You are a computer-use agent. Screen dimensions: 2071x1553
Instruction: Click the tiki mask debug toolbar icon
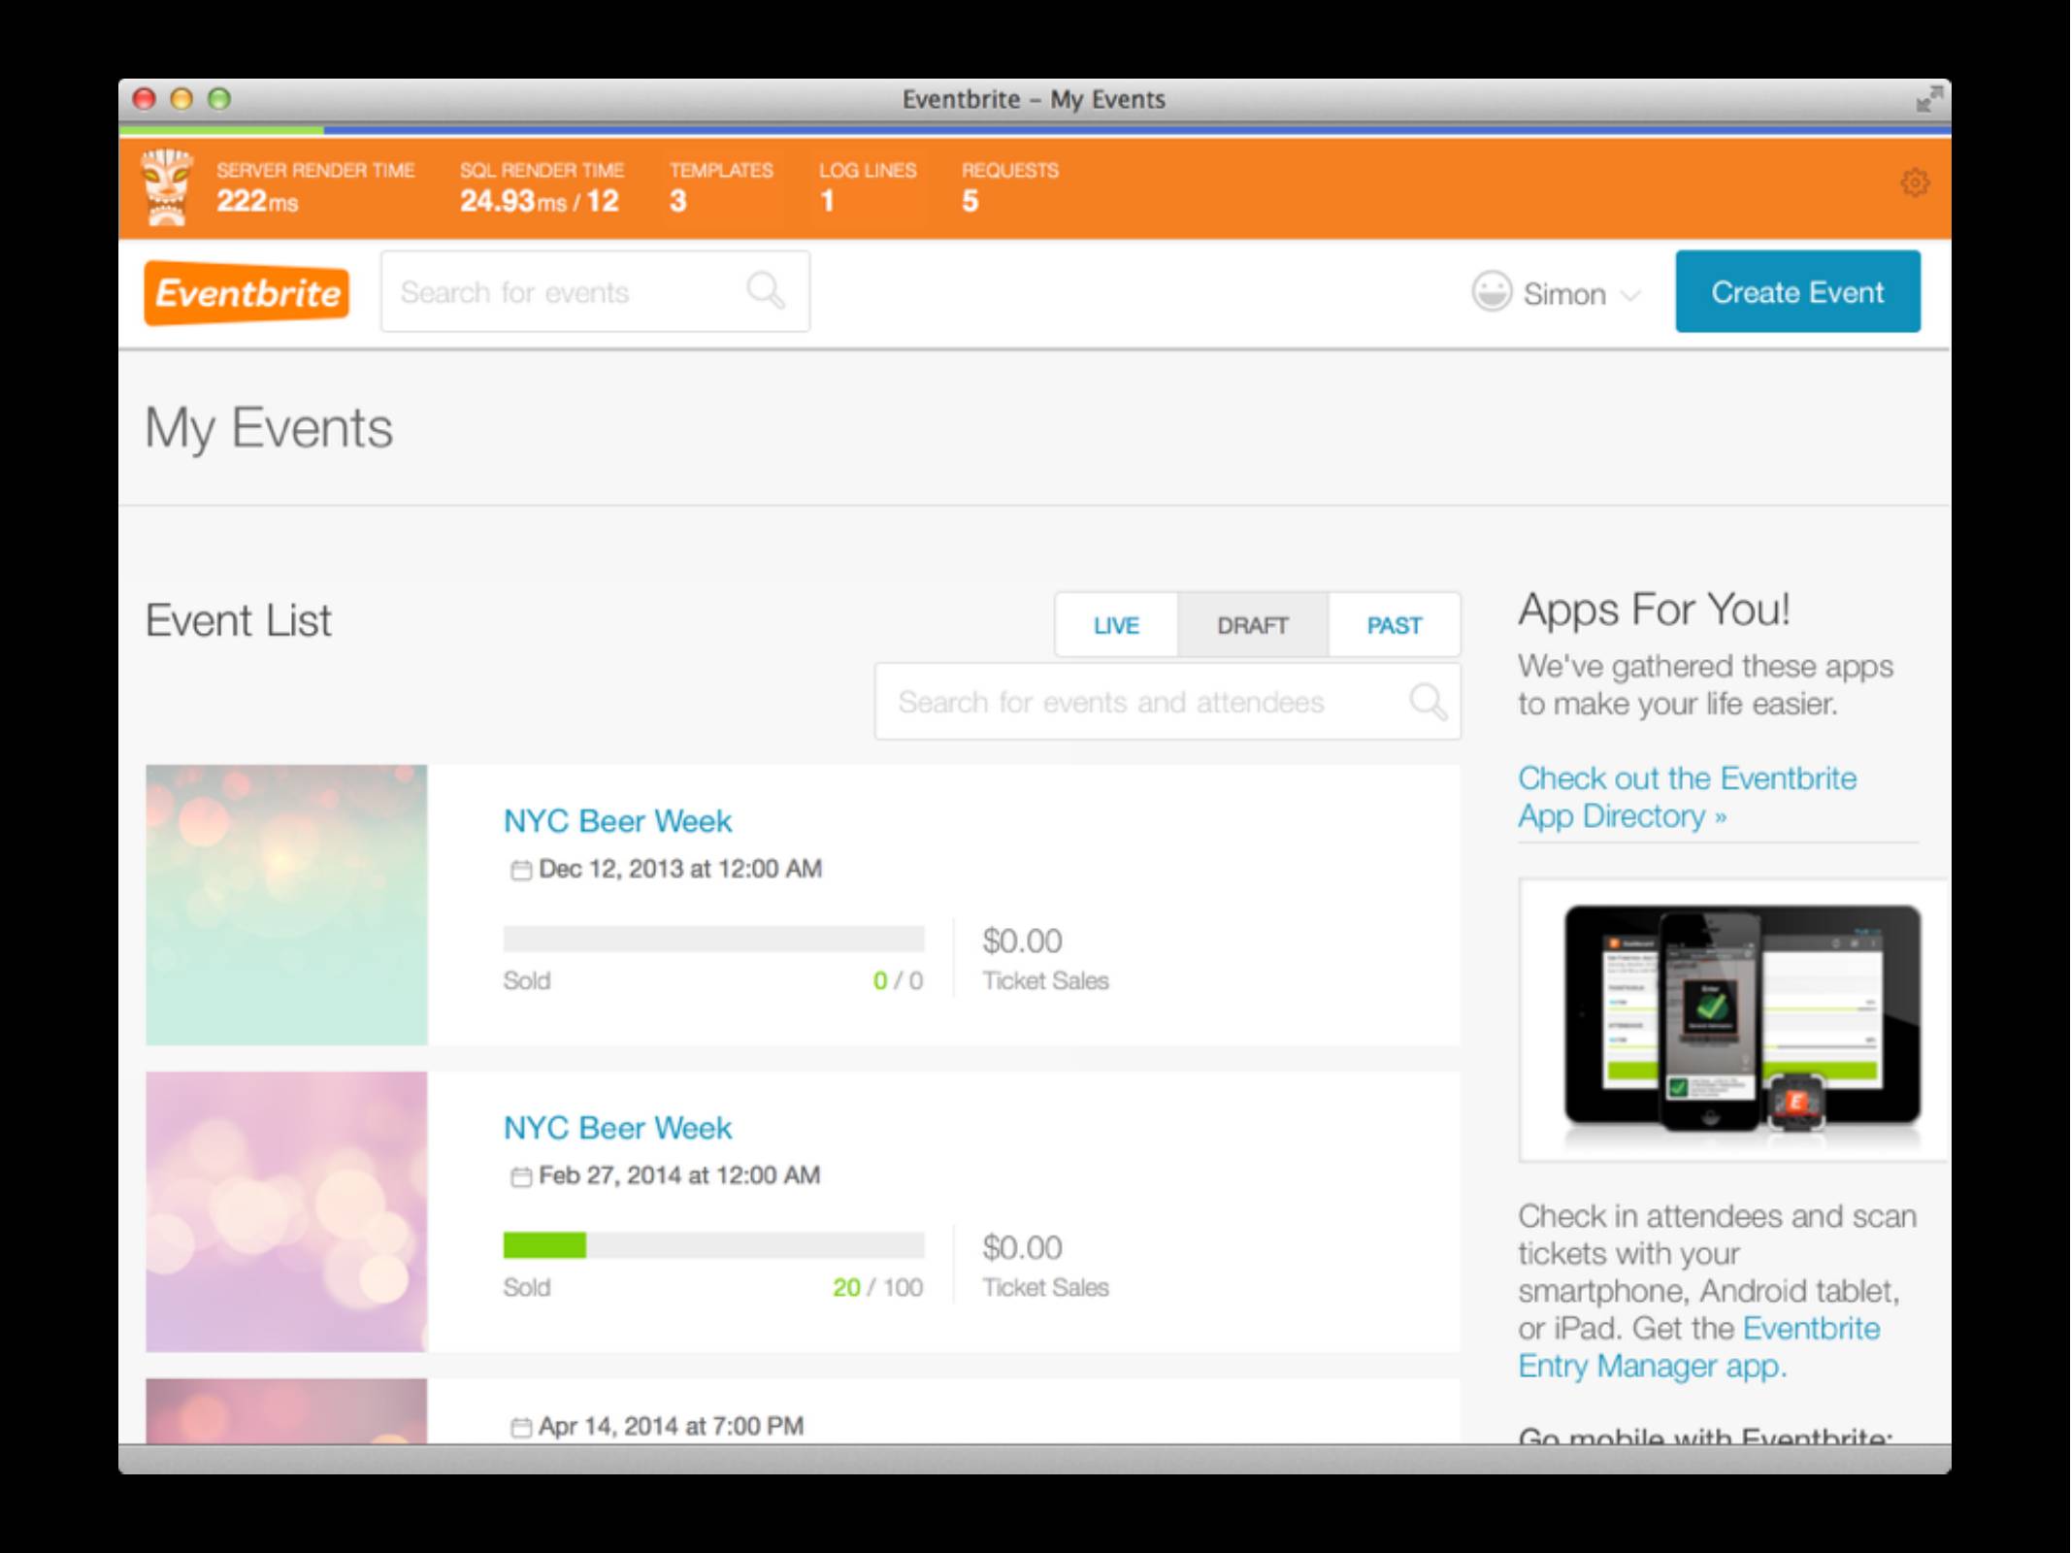[166, 187]
